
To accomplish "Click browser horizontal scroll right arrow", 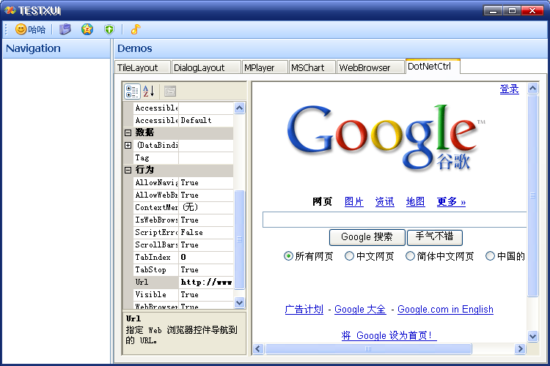I will pos(520,349).
